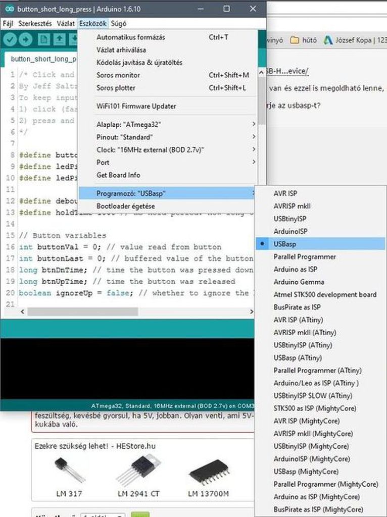387x517 pixels.
Task: Open the Vázlat menu
Action: click(66, 23)
